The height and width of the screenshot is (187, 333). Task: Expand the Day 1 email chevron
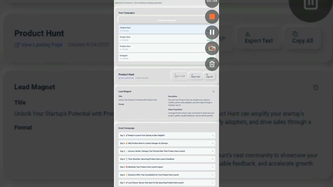213,135
